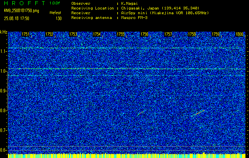
Task: Click the Observer label
Action: click(x=81, y=3)
